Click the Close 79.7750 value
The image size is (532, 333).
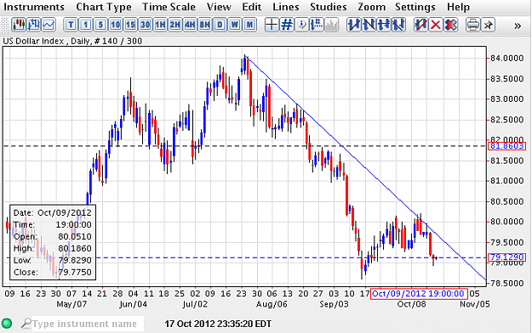[x=75, y=273]
